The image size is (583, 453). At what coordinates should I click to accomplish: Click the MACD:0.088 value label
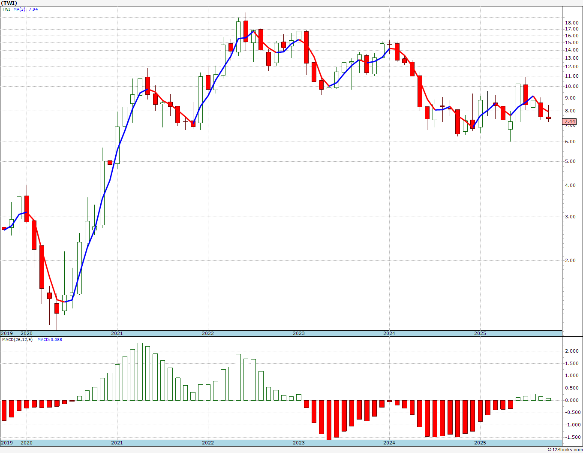point(49,340)
